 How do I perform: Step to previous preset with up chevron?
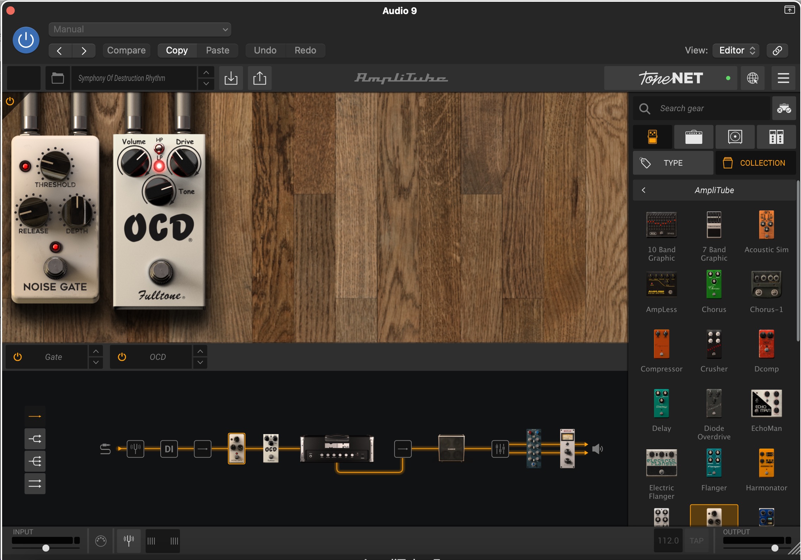tap(206, 72)
